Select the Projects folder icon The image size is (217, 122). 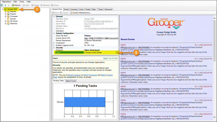[8, 14]
